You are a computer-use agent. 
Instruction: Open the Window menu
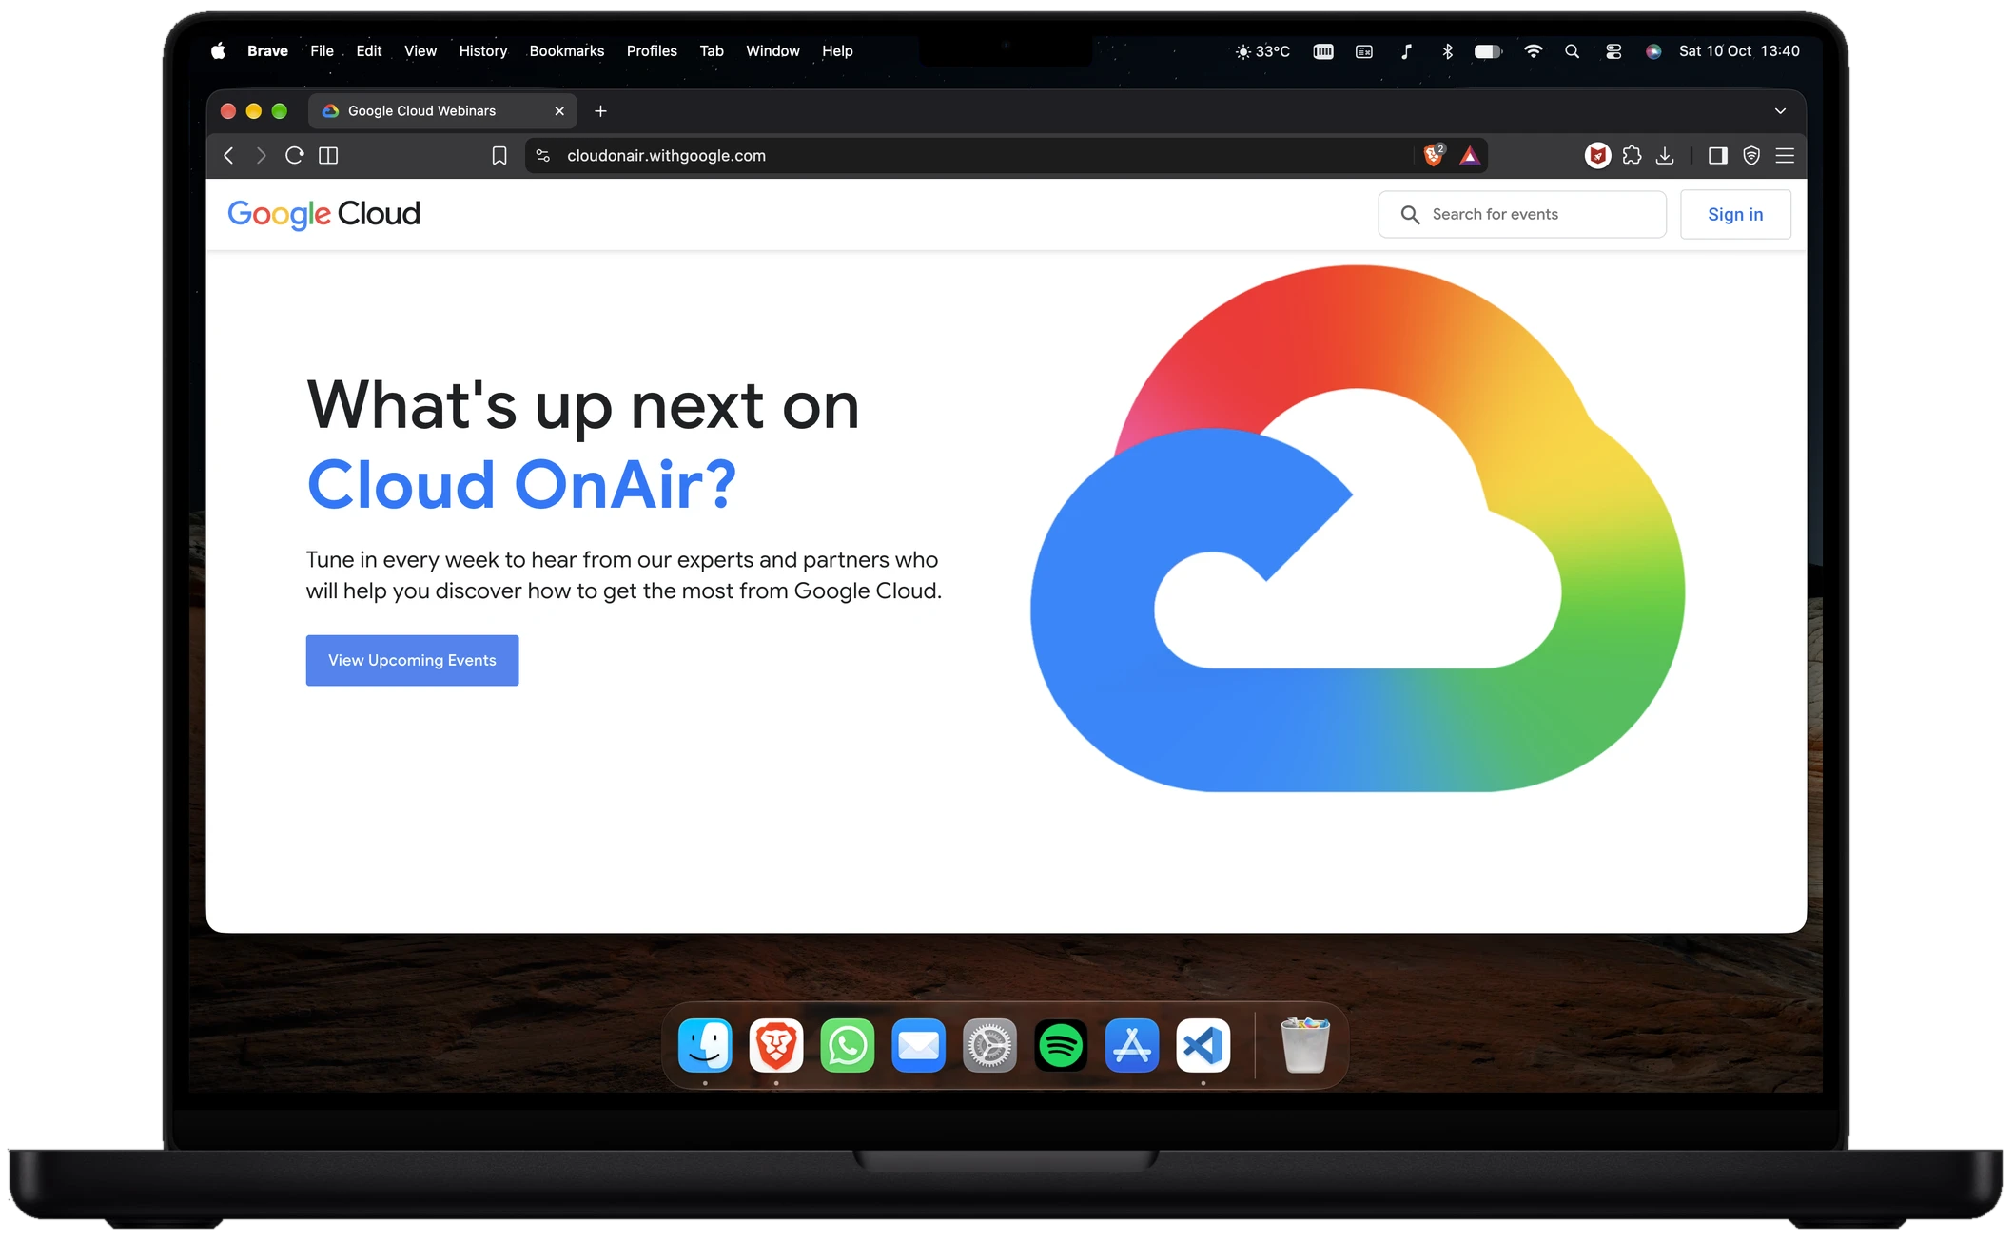coord(772,51)
